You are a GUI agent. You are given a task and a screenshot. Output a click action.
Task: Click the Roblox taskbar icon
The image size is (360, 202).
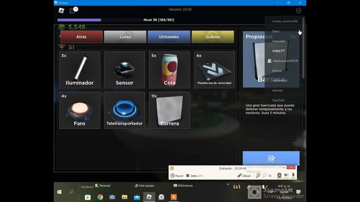149,197
